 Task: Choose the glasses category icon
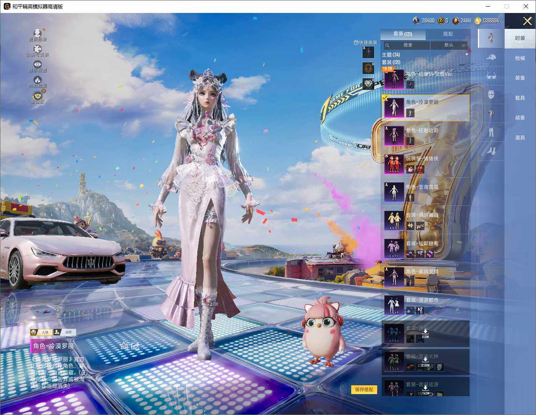pos(491,76)
